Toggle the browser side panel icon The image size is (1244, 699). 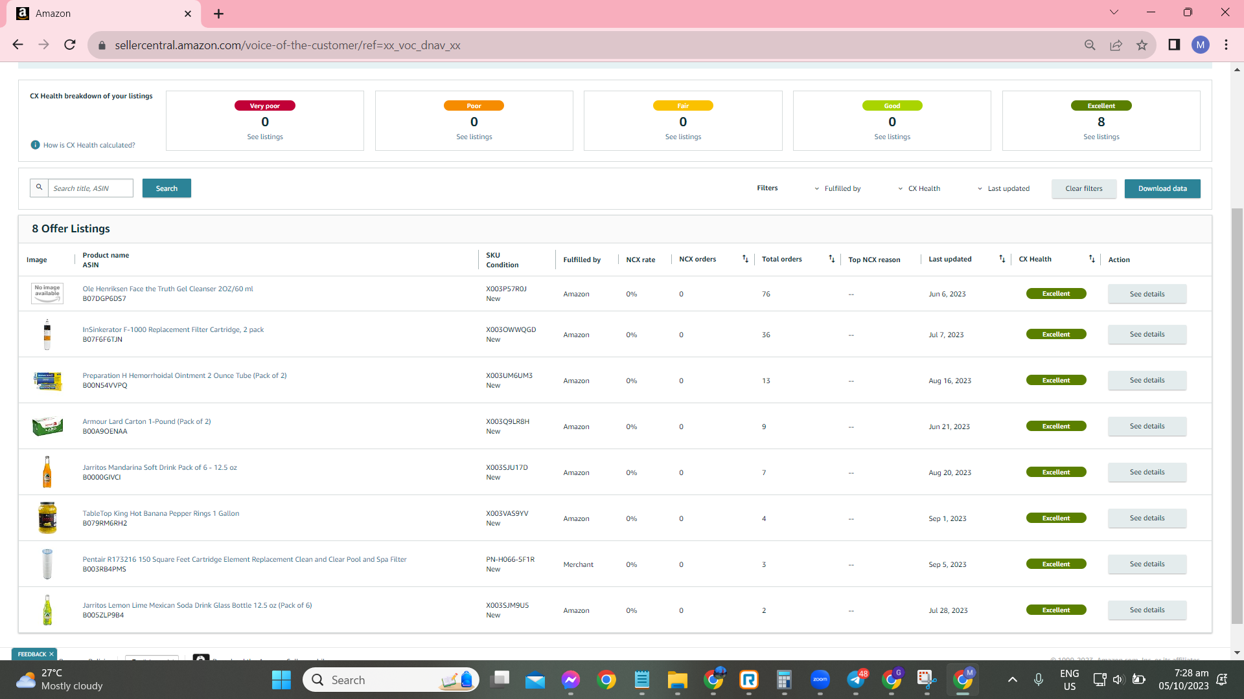click(x=1174, y=45)
